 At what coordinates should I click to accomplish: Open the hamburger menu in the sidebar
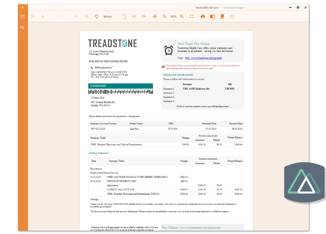[22, 16]
